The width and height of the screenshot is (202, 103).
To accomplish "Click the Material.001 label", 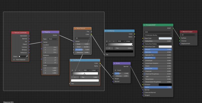I will (8, 102).
